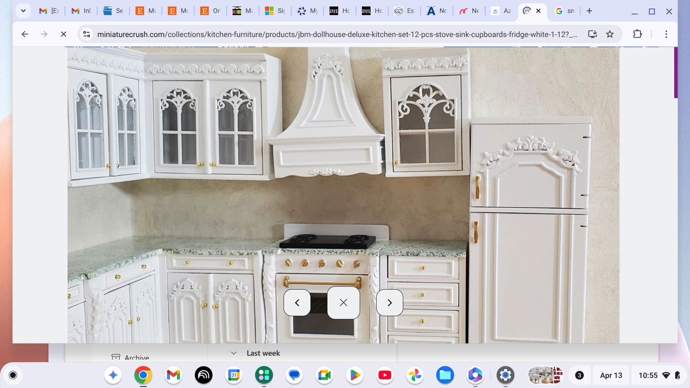
Task: Switch to the first Gmail '[E' tab
Action: [x=49, y=11]
